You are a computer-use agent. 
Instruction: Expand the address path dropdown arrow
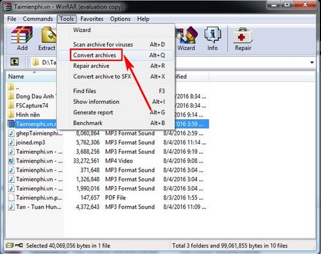pyautogui.click(x=312, y=62)
